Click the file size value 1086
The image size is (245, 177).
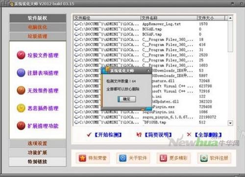click(203, 112)
